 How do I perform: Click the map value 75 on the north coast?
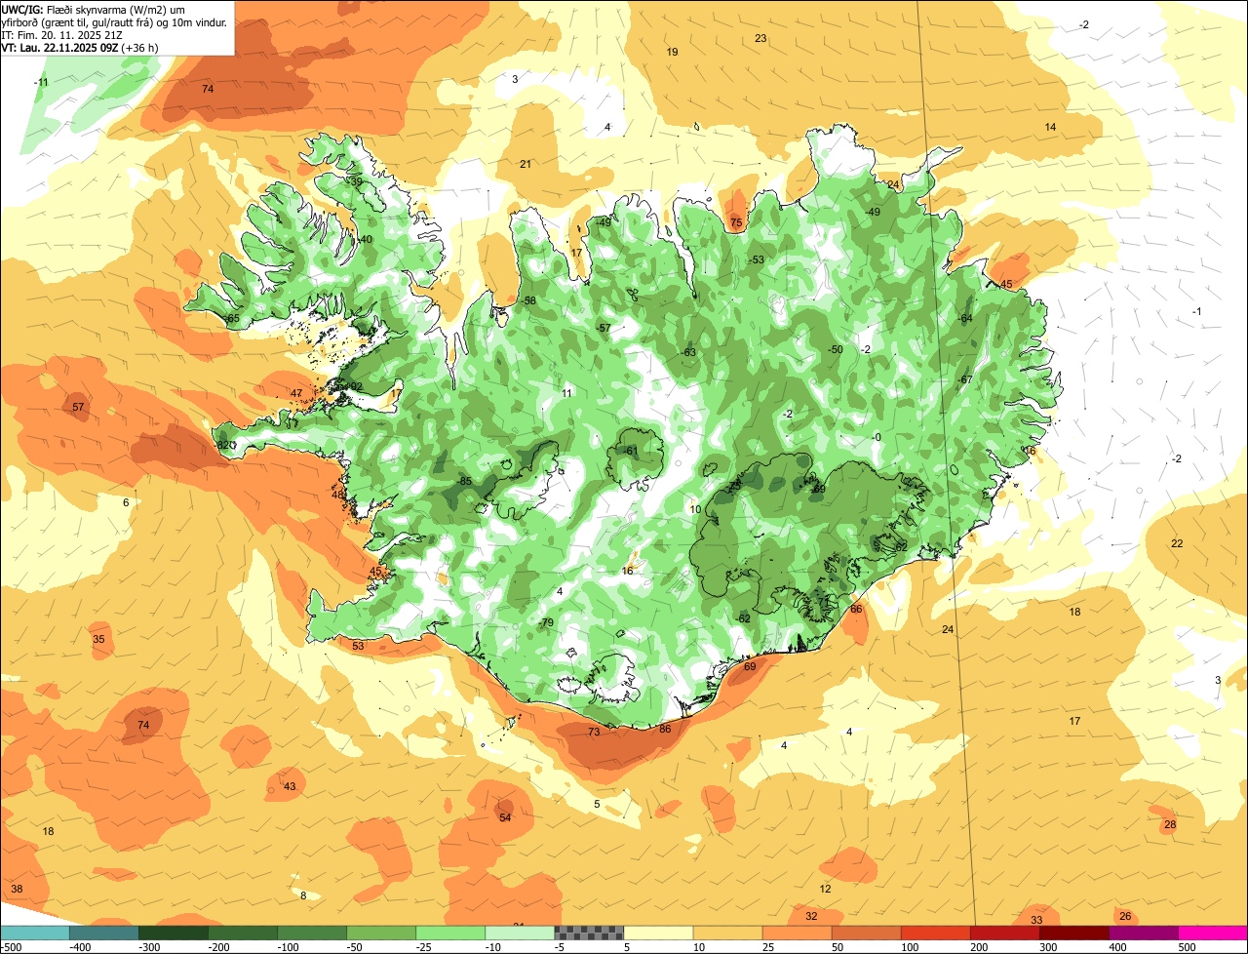736,222
